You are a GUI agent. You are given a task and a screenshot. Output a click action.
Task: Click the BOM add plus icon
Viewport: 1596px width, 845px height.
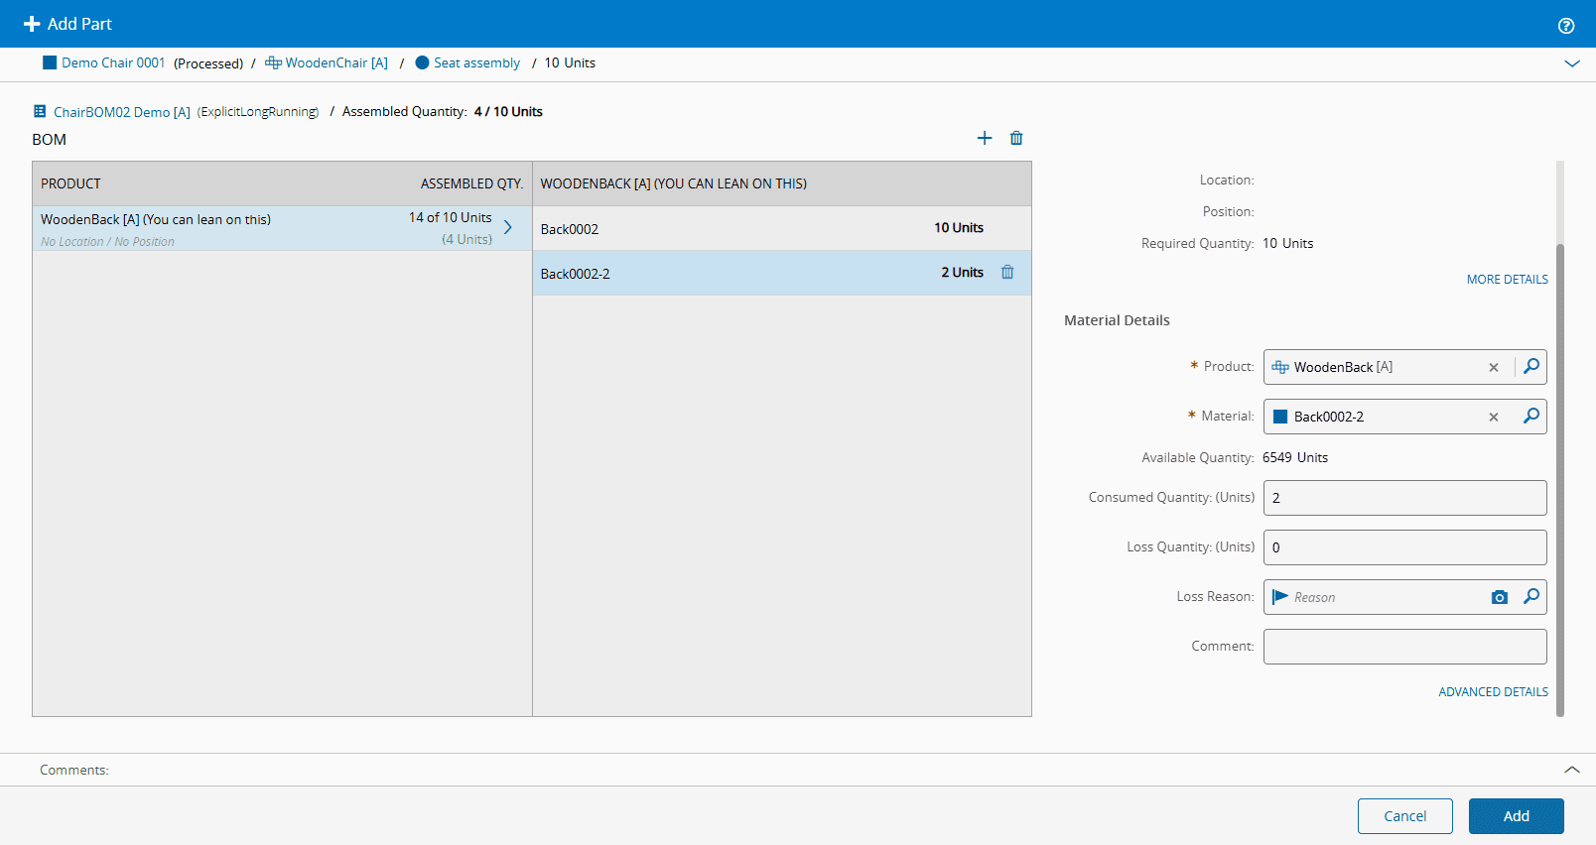pos(985,138)
